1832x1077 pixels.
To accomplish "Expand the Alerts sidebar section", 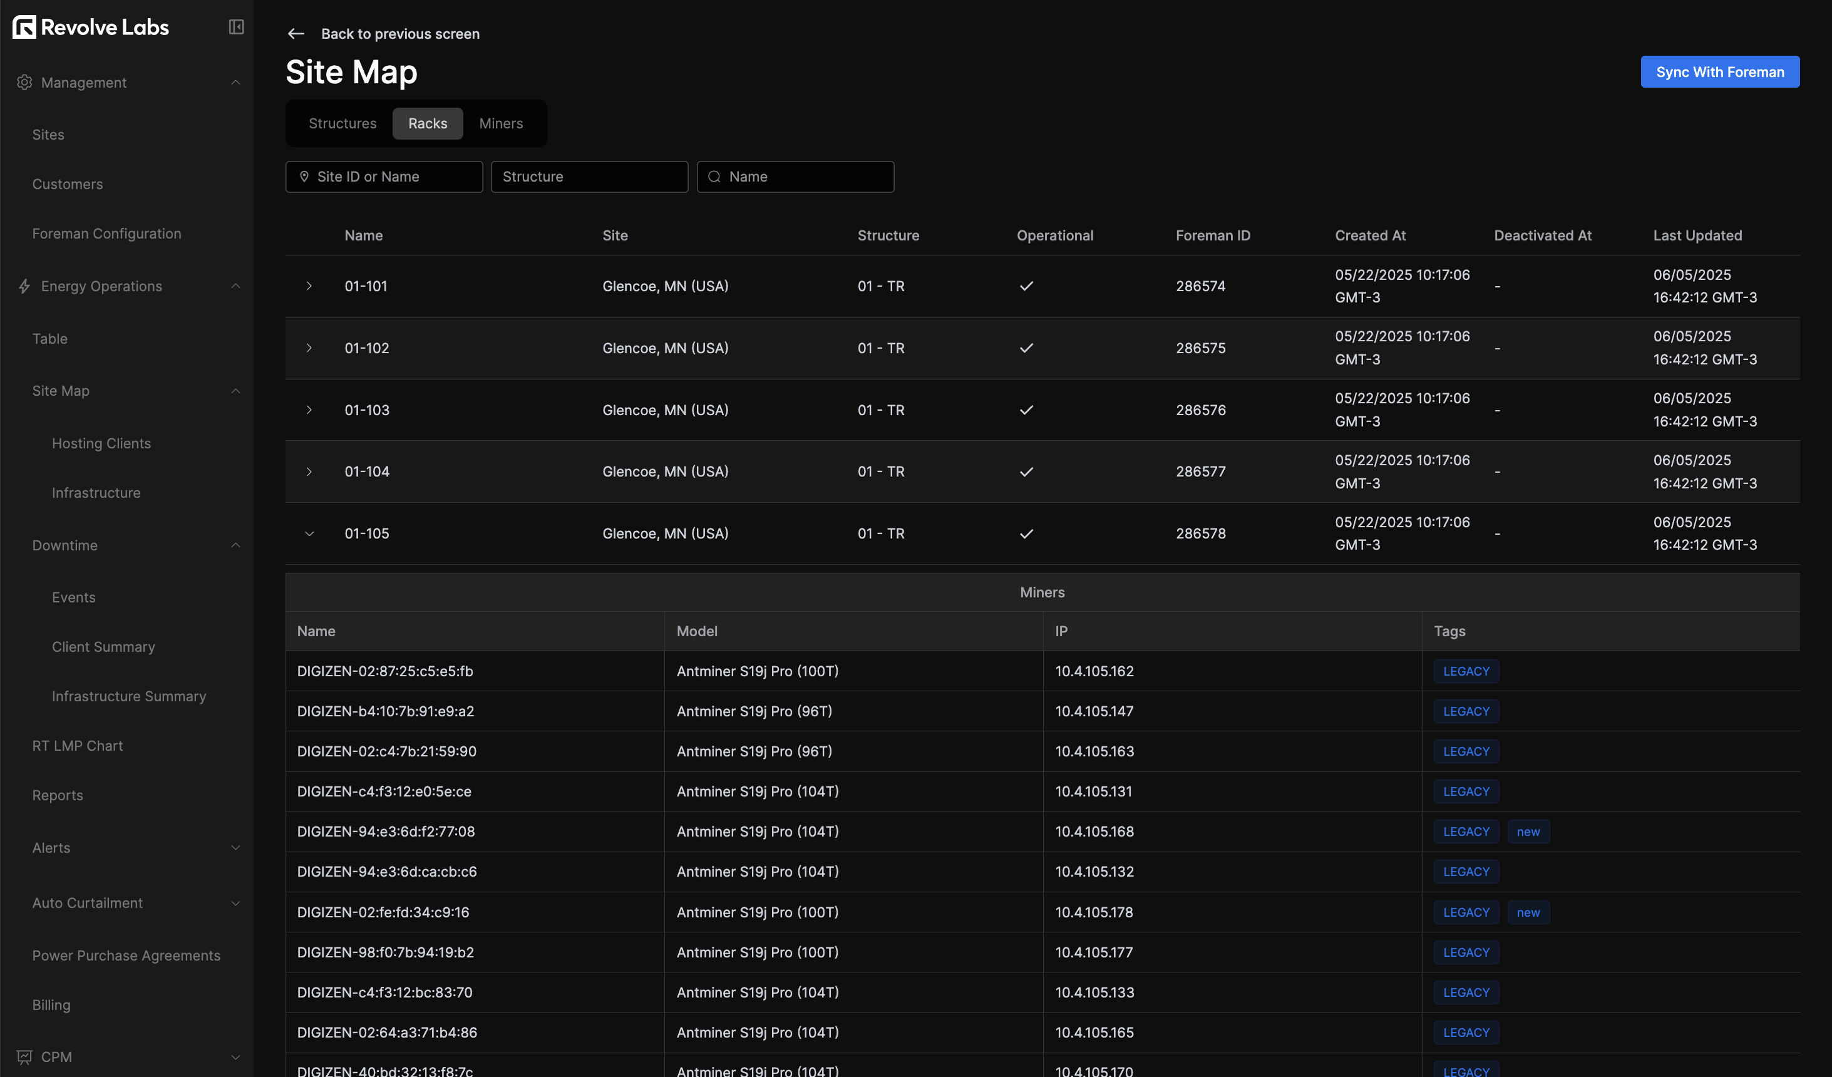I will (x=235, y=848).
